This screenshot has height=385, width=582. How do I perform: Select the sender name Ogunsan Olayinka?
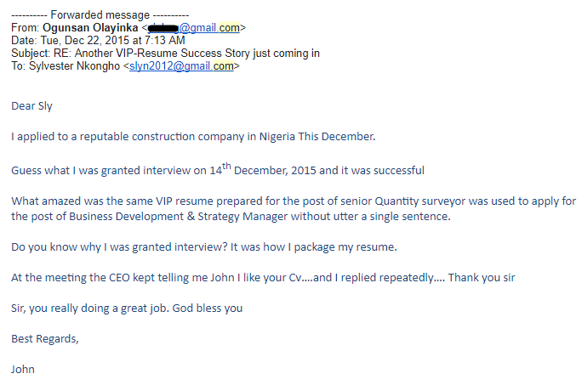pos(90,28)
